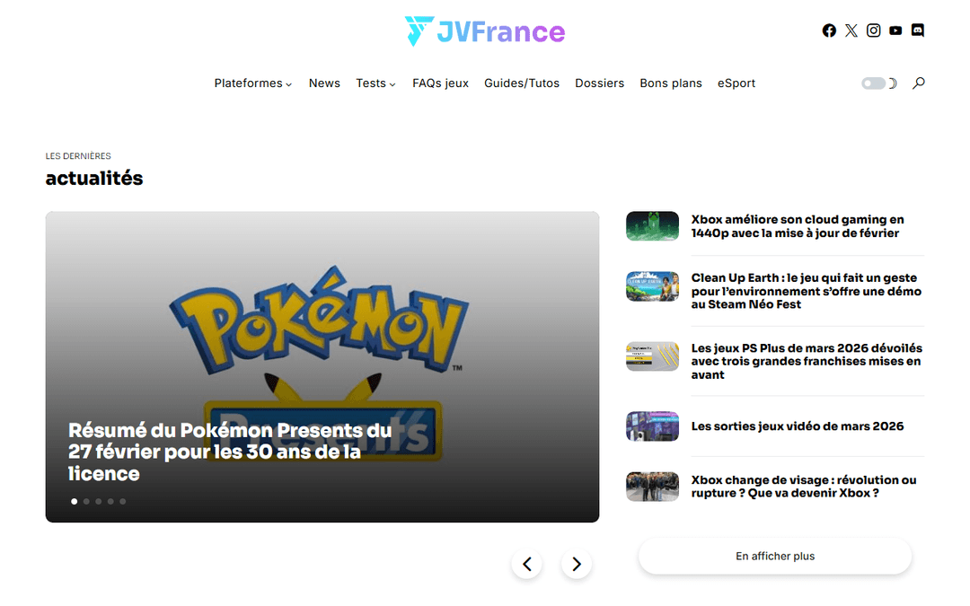This screenshot has width=970, height=606.
Task: Open the Bons plans menu item
Action: [x=671, y=83]
